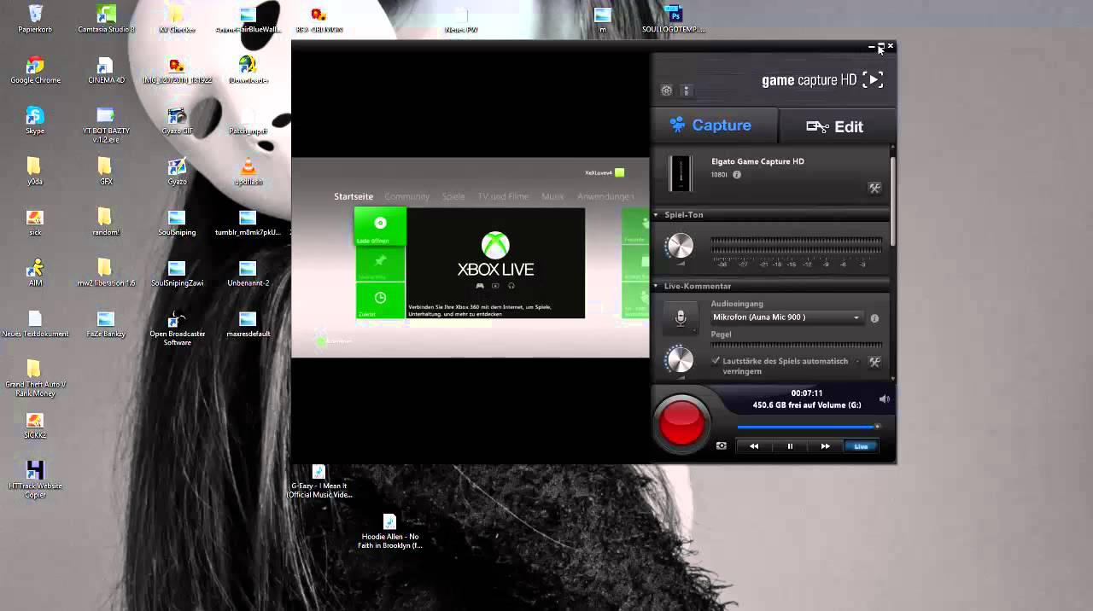The width and height of the screenshot is (1093, 611).
Task: Select the GFX folder
Action: [106, 171]
